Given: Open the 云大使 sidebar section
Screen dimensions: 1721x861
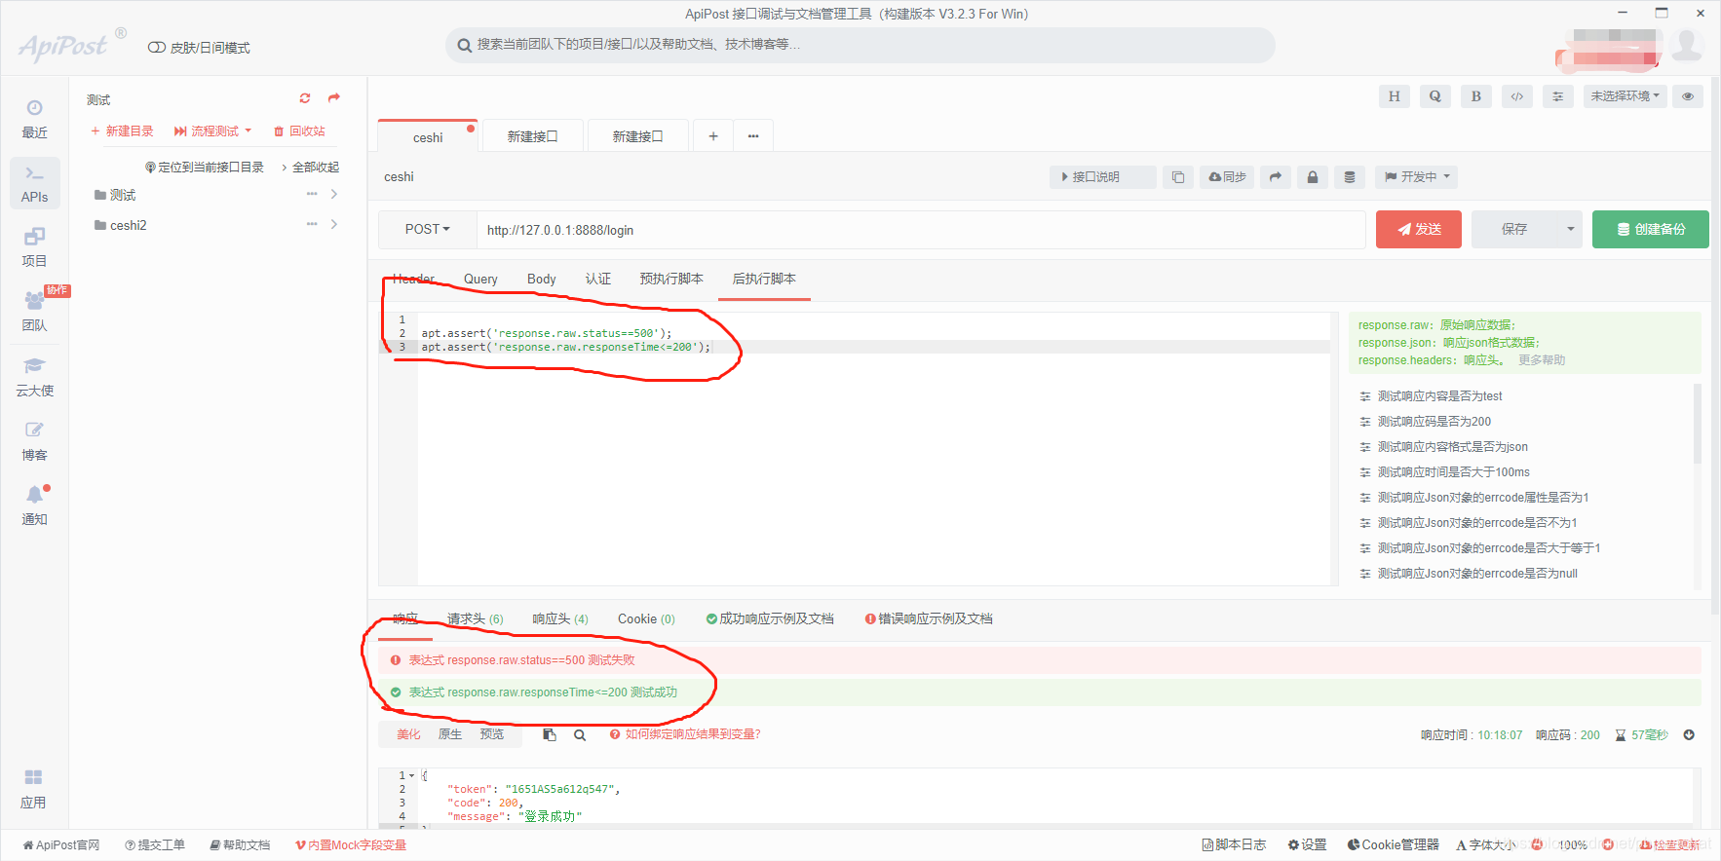Looking at the screenshot, I should click(34, 377).
